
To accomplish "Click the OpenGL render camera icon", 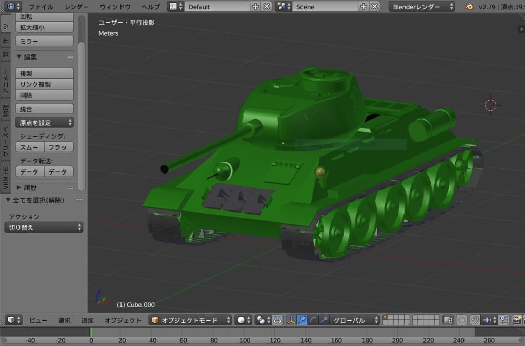I will tap(517, 320).
